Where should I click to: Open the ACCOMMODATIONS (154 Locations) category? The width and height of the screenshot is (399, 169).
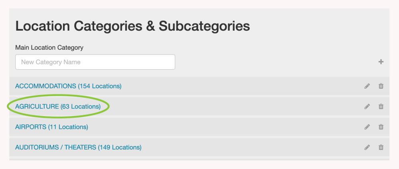click(68, 86)
